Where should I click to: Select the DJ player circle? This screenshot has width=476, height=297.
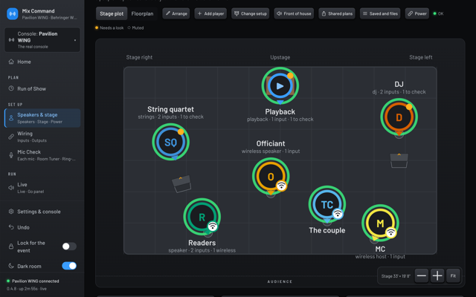click(399, 117)
